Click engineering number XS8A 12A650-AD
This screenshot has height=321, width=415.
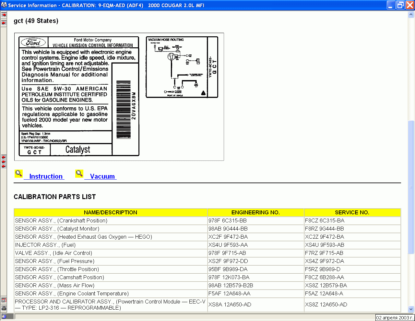229,304
